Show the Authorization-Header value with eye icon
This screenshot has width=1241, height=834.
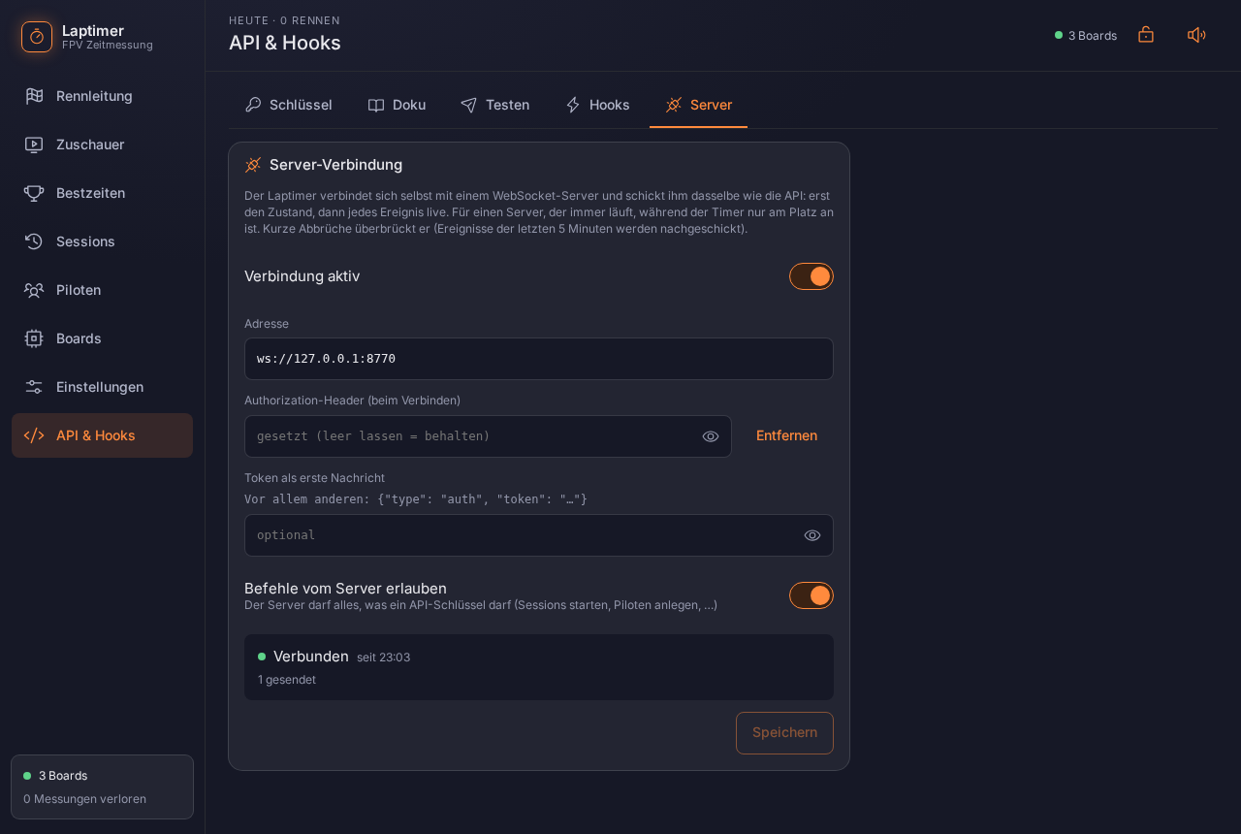711,436
